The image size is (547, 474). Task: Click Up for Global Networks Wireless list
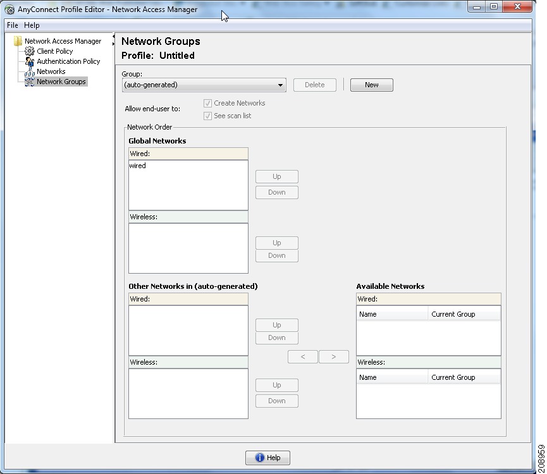click(276, 243)
